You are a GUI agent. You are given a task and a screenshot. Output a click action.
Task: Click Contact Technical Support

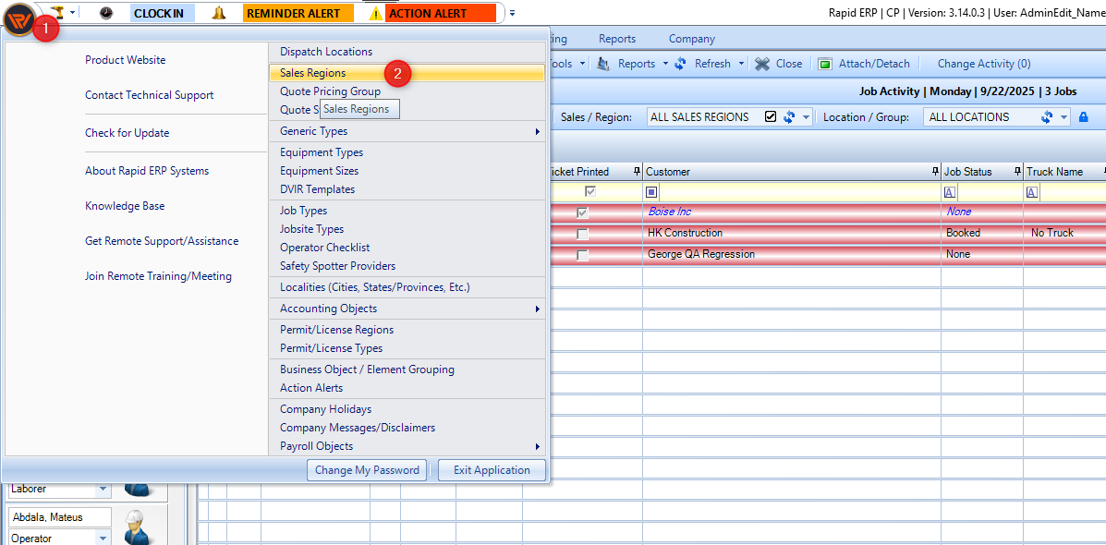150,94
